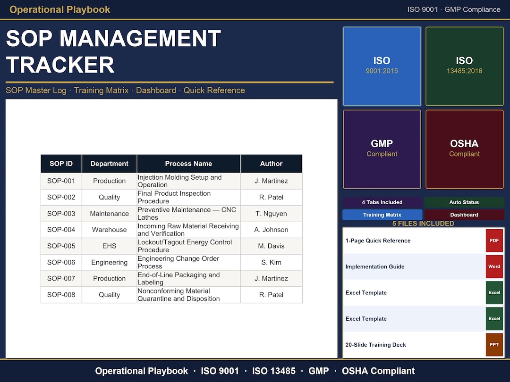Viewport: 510px width, 382px height.
Task: Select SOP Master Log in the navigation
Action: 36,90
